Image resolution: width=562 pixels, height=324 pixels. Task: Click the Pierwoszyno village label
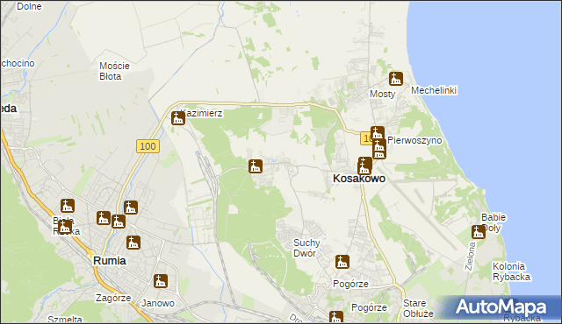[x=414, y=140]
